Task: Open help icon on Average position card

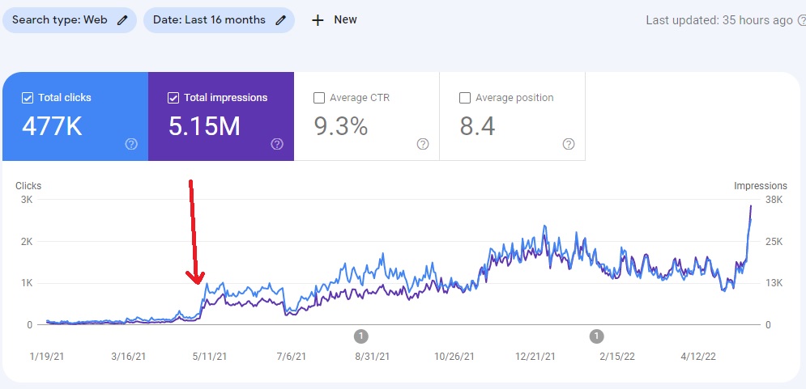Action: click(569, 144)
